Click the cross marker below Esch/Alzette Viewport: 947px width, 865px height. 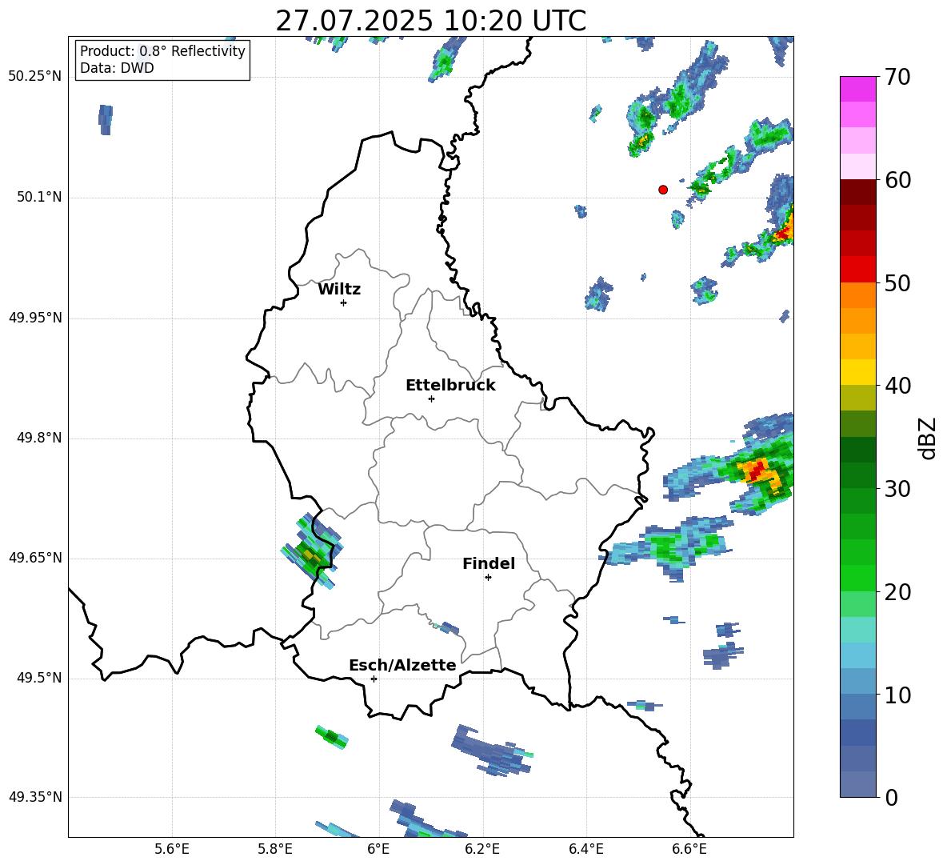(x=374, y=679)
